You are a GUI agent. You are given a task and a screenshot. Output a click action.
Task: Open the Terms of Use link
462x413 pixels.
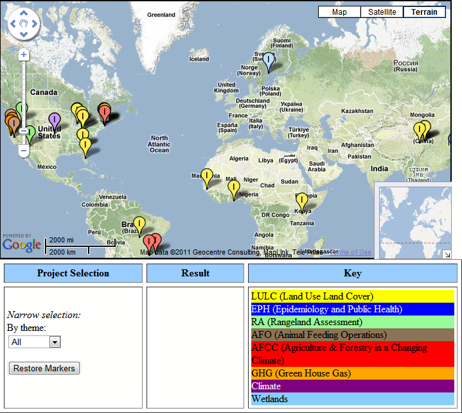351,252
